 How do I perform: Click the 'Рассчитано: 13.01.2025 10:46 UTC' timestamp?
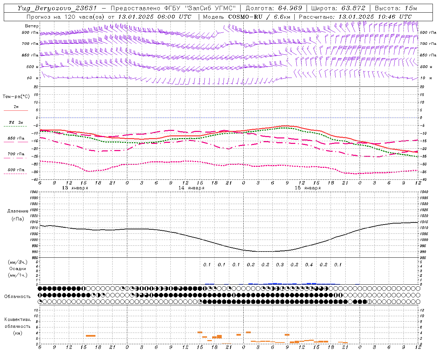coord(355,17)
